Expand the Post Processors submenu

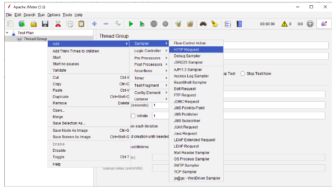click(149, 64)
